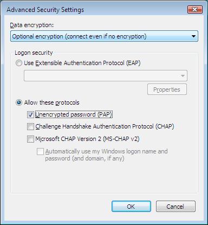Image resolution: width=208 pixels, height=225 pixels.
Task: Confirm settings with the OK button
Action: tap(131, 206)
